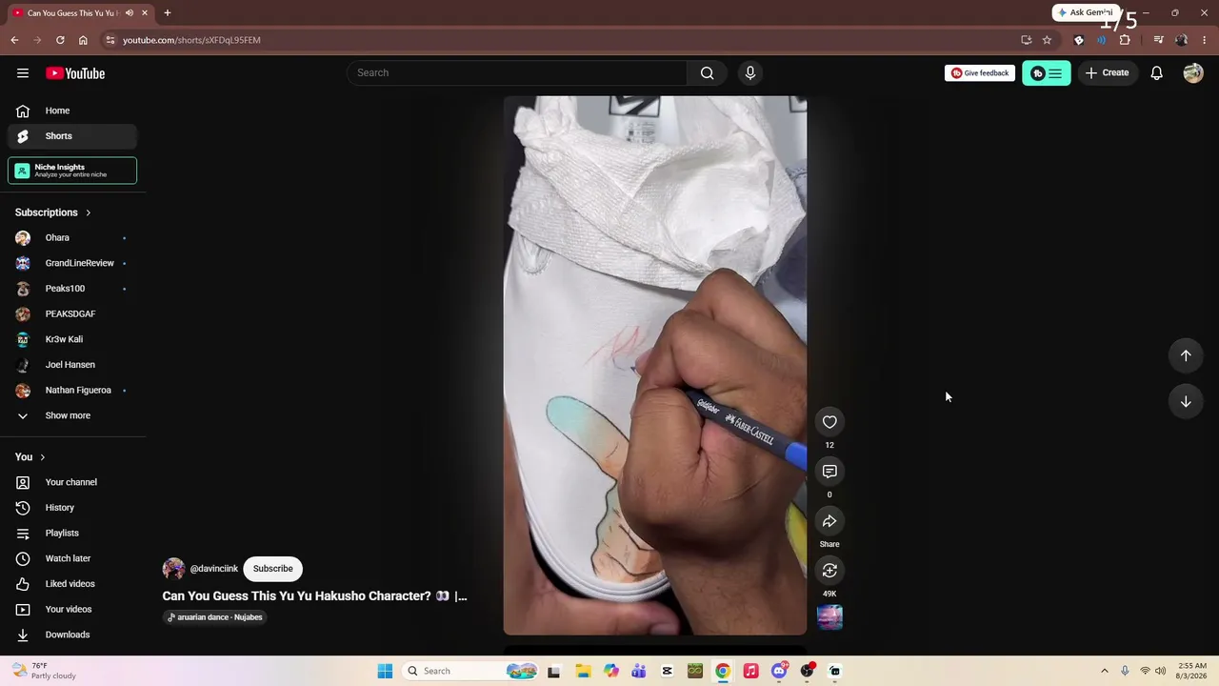1219x686 pixels.
Task: Open the Ohara subscription channel
Action: pos(72,238)
